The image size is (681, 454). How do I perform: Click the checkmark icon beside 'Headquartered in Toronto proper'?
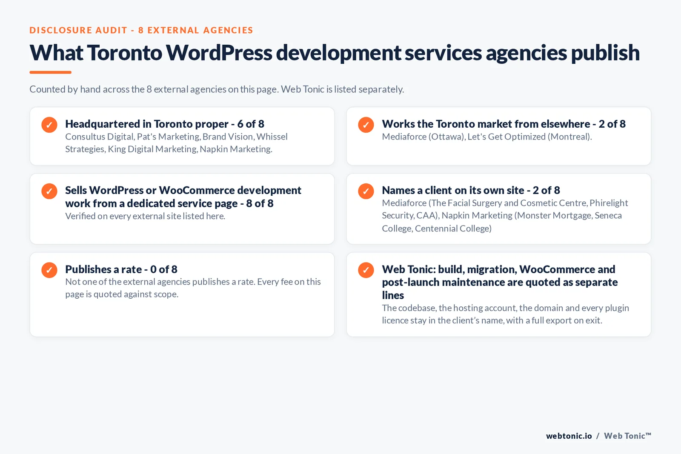(x=49, y=125)
